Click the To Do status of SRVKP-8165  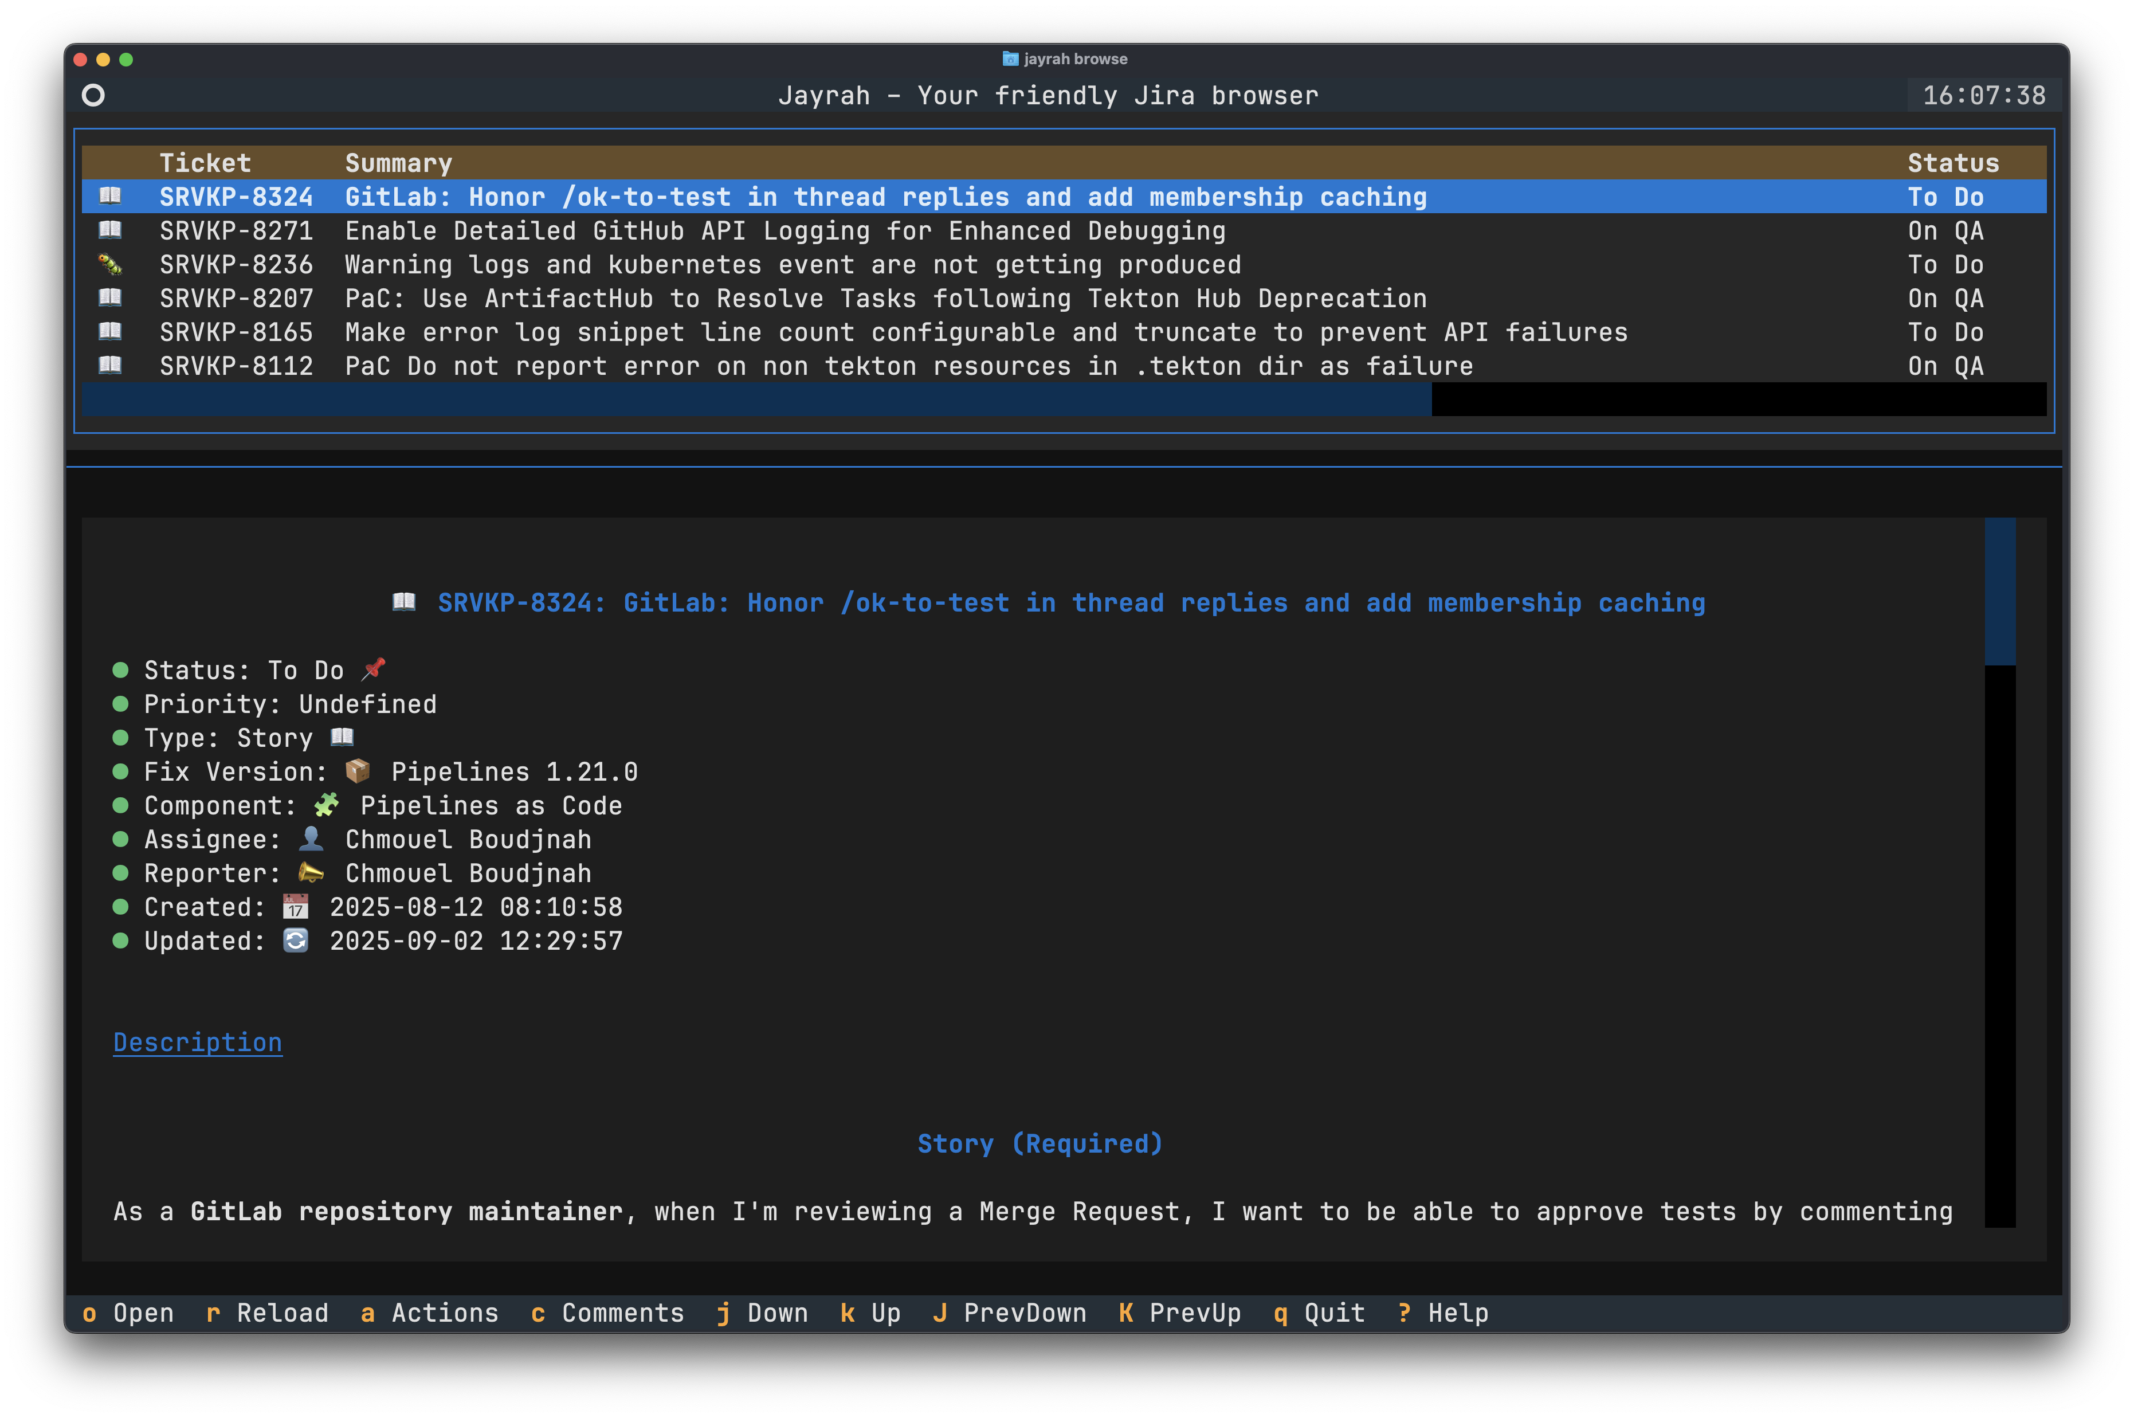coord(1946,332)
